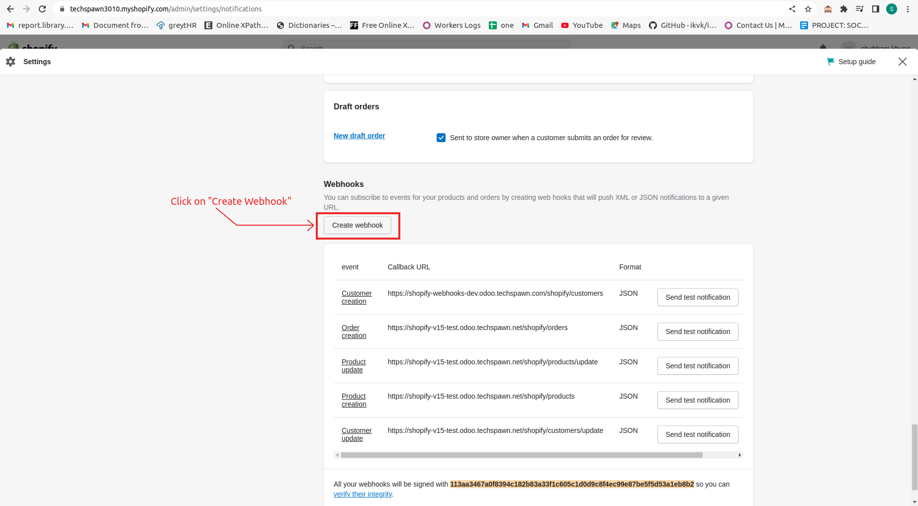Send test notification for Customer creation webhook

[697, 297]
